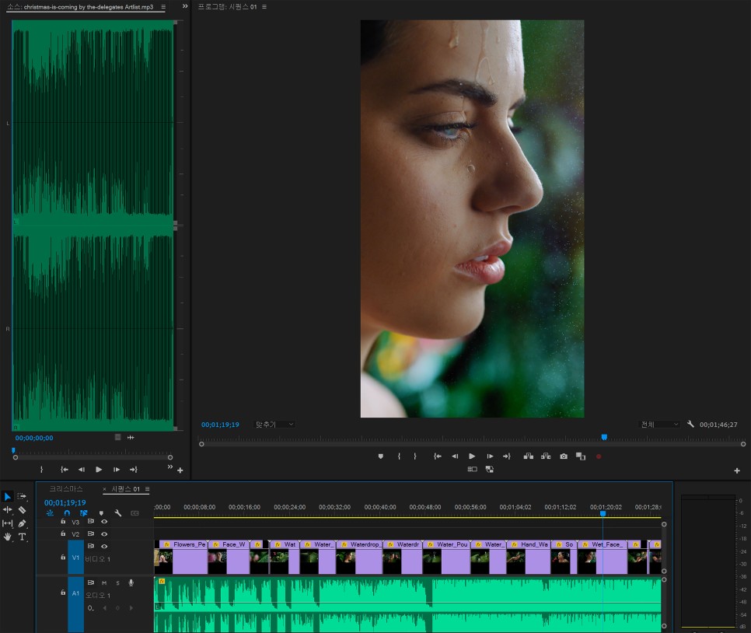The width and height of the screenshot is (751, 633).
Task: Open the 전체 playback resolution dropdown
Action: coord(659,424)
